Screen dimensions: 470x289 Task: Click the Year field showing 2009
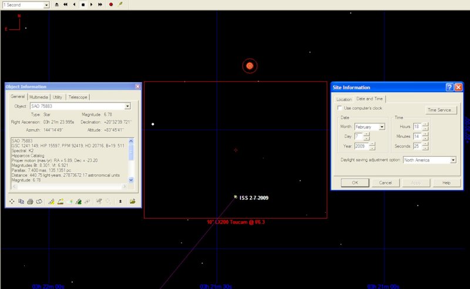361,146
